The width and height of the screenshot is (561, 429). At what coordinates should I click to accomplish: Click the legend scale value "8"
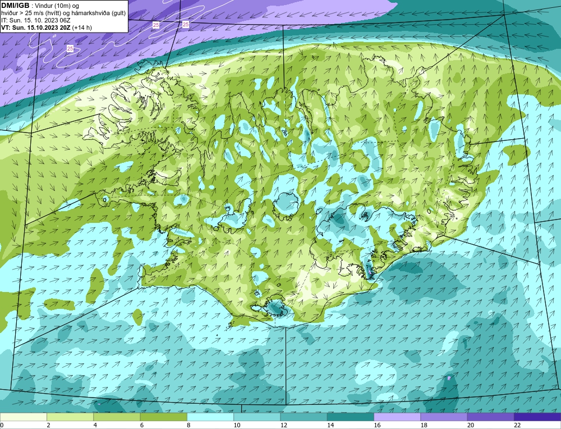[188, 425]
